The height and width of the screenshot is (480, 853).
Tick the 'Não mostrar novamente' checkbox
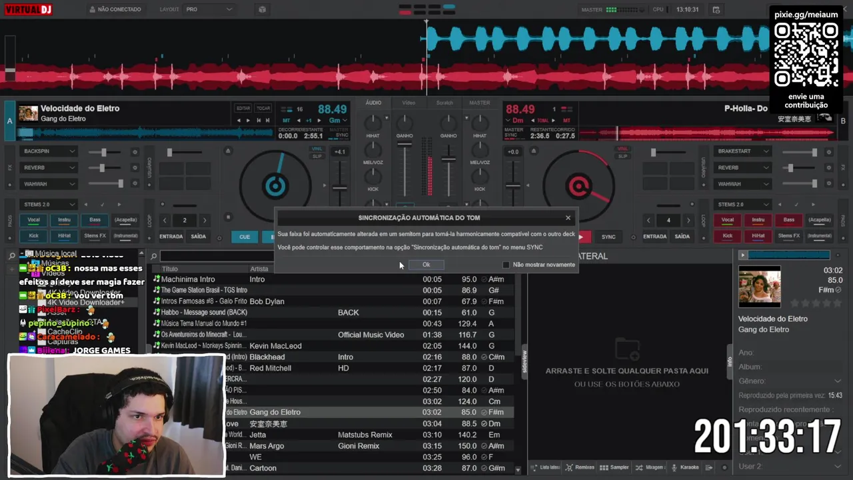(x=506, y=265)
